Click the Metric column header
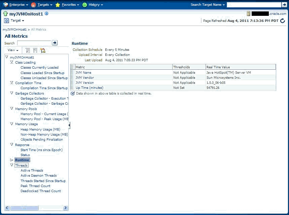The height and width of the screenshot is (215, 289). (x=123, y=67)
